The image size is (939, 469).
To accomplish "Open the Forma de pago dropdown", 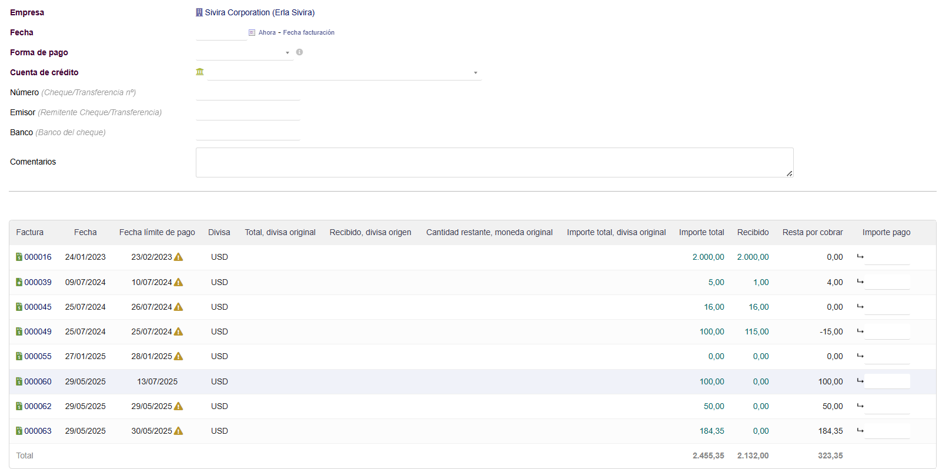I will (x=244, y=53).
